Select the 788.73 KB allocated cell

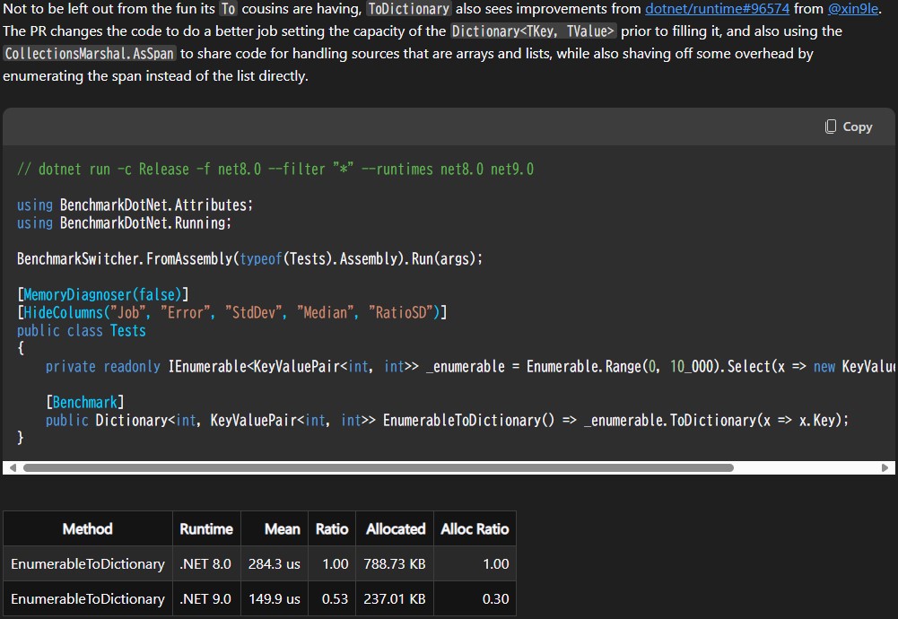[395, 563]
